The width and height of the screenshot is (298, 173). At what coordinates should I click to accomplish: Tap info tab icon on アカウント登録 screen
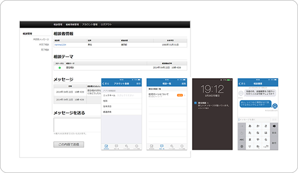(136, 146)
